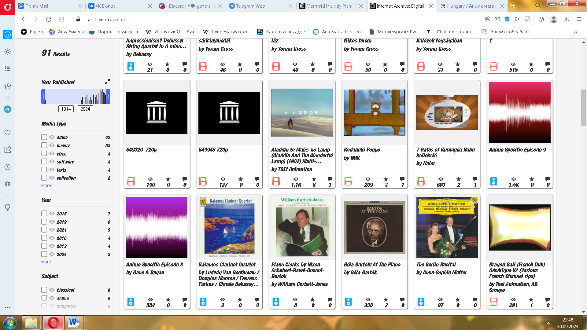Image resolution: width=587 pixels, height=330 pixels.
Task: Show more Media Type options
Action: (48, 185)
